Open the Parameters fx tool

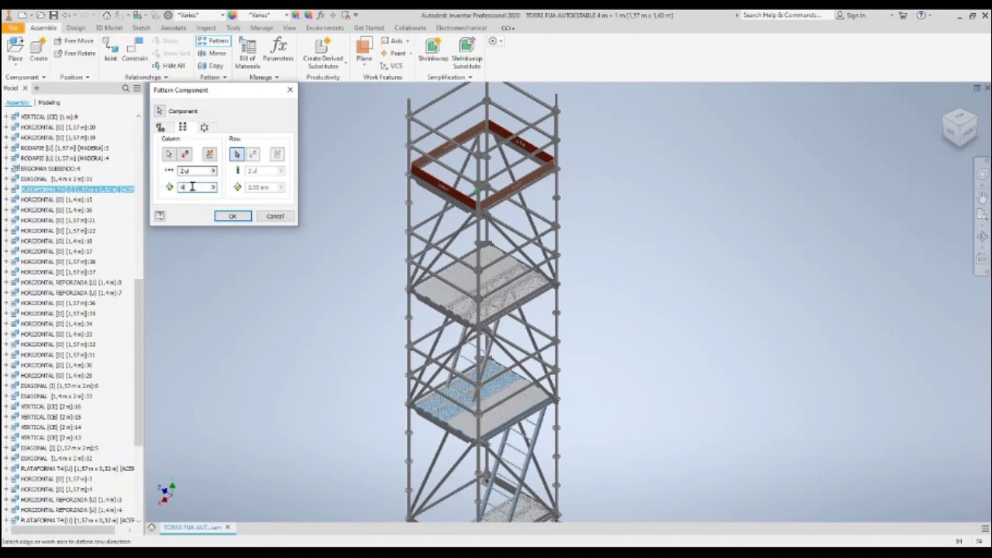(x=277, y=49)
